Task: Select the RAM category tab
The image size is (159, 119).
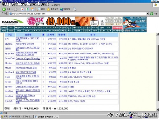Action: 11,31
